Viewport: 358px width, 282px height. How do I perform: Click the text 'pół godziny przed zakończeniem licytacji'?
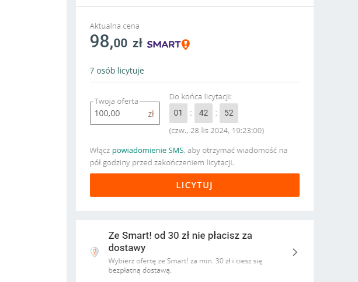(162, 162)
